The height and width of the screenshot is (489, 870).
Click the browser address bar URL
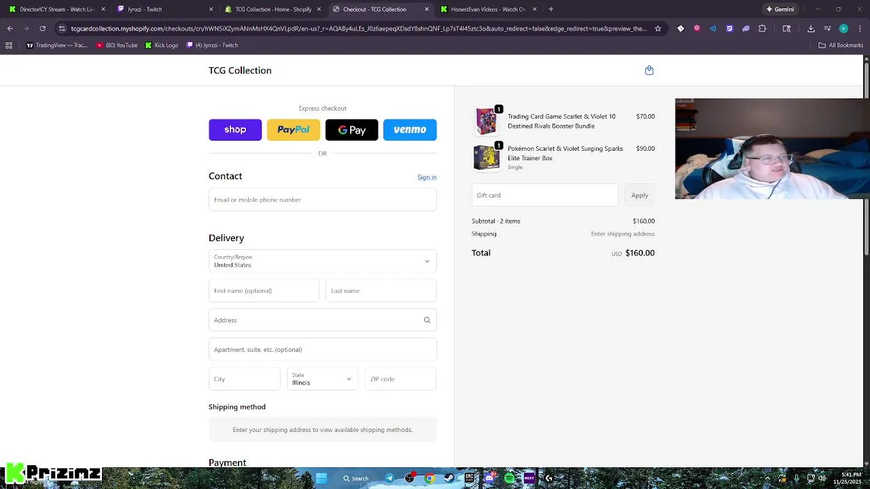[359, 29]
